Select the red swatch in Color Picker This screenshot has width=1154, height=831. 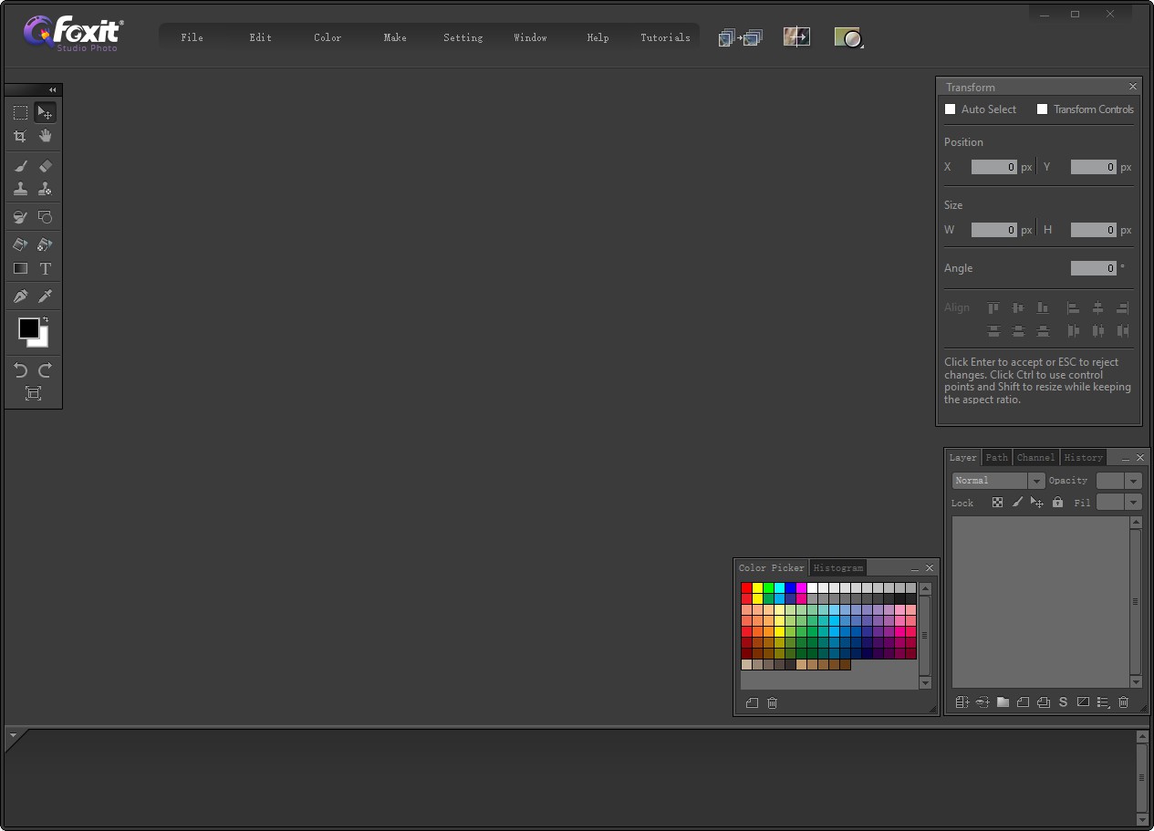(747, 588)
